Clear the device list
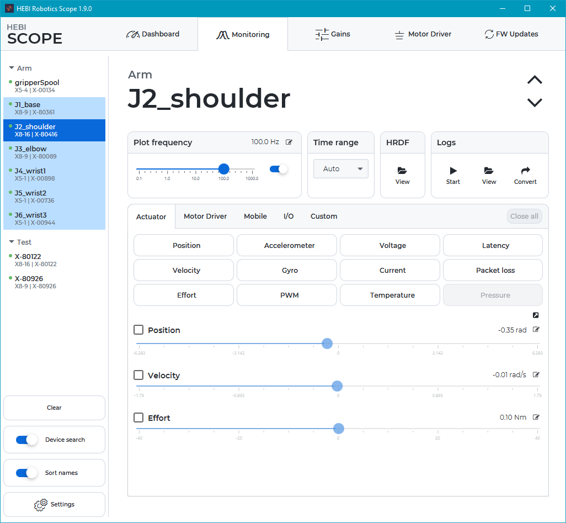566x523 pixels. point(54,408)
